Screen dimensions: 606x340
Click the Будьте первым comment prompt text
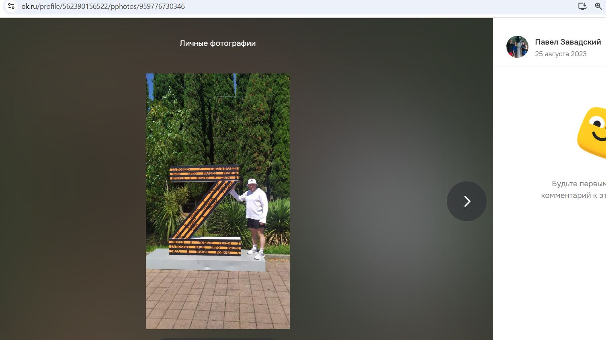tap(579, 183)
